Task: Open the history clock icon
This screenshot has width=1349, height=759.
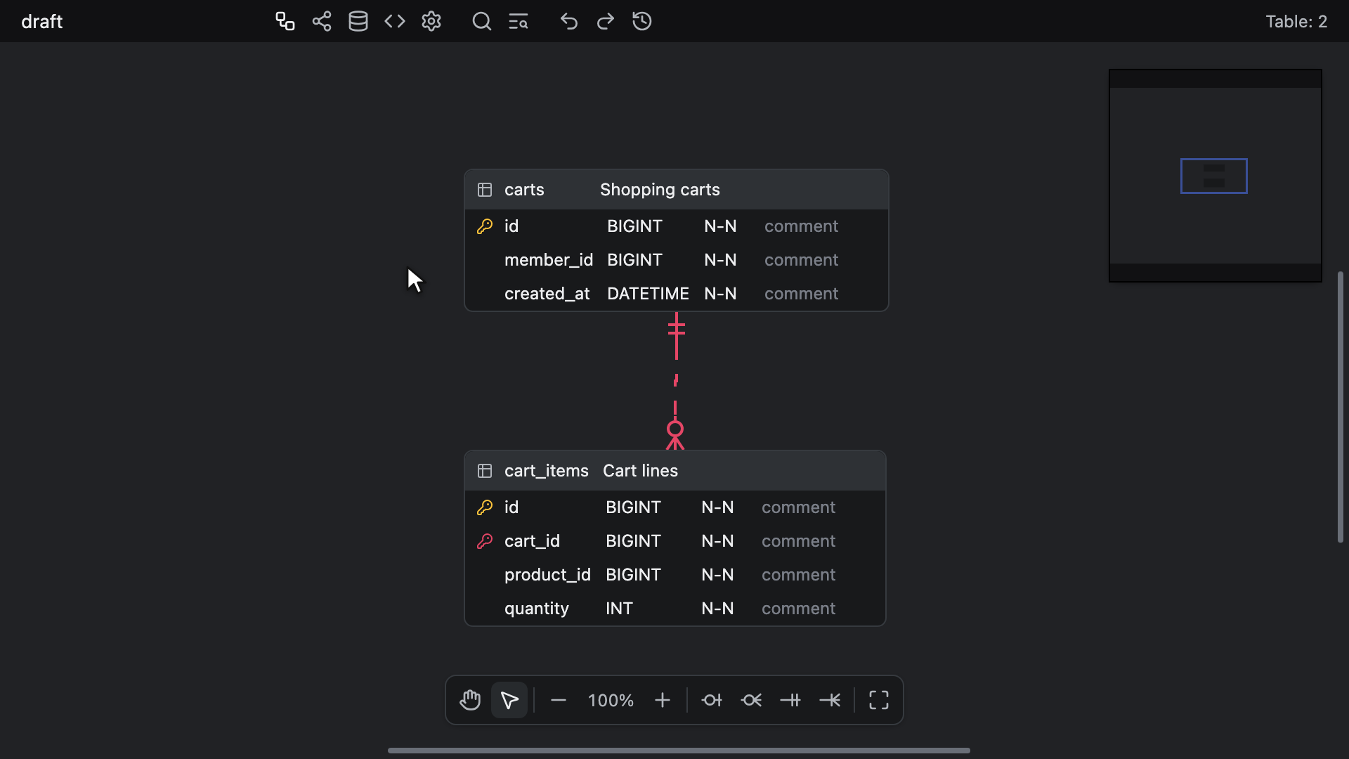Action: (642, 21)
